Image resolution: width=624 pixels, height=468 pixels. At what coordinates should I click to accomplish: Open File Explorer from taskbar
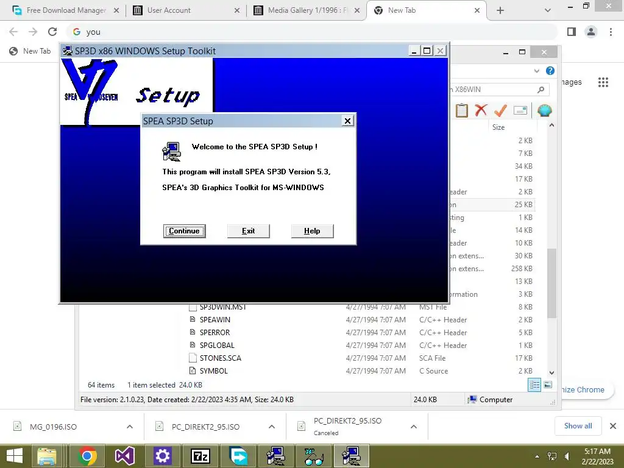[47, 456]
